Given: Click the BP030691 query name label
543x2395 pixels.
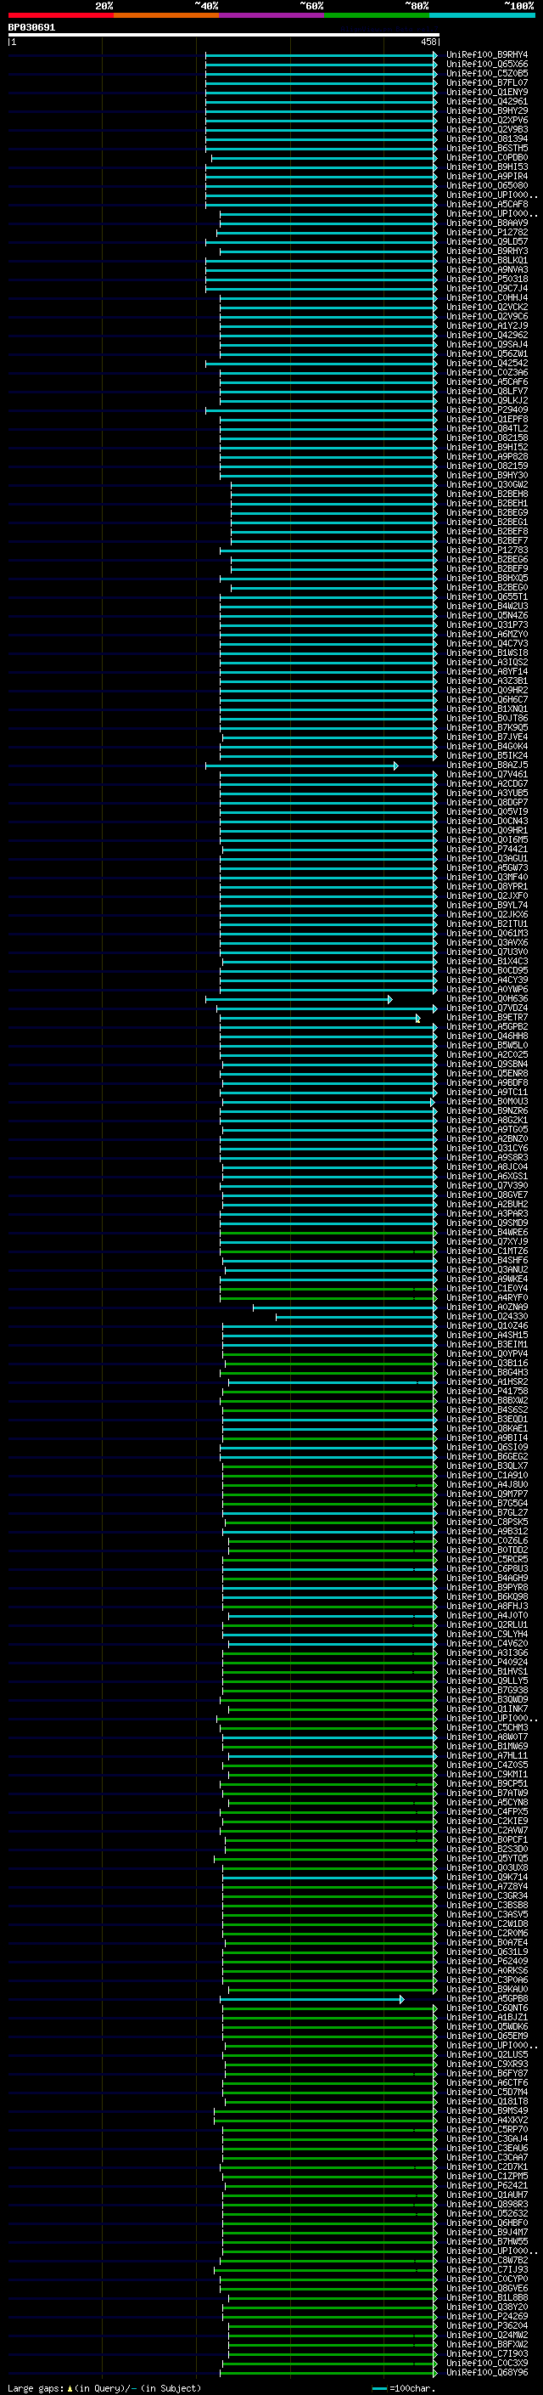Looking at the screenshot, I should point(31,27).
